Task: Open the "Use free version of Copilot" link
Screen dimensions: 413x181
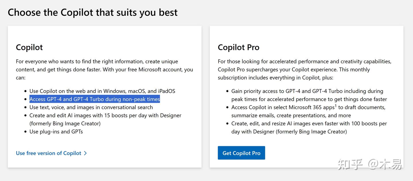Action: (48, 153)
